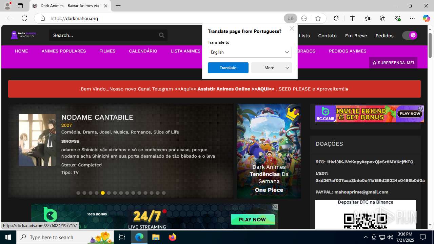Viewport: 434px width, 244px height.
Task: Open Firefox from the taskbar
Action: (x=173, y=237)
